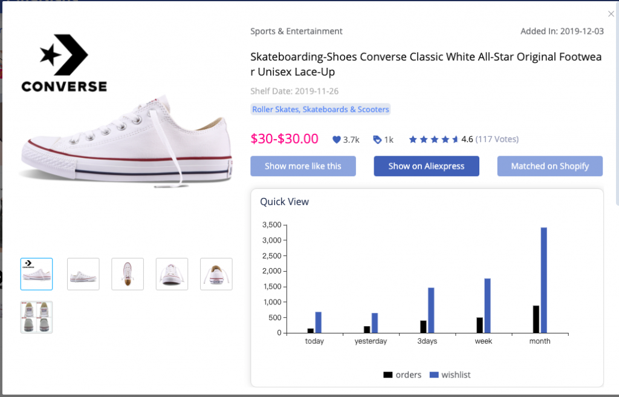This screenshot has width=619, height=397.
Task: Click the 'month' axis label
Action: pos(540,341)
